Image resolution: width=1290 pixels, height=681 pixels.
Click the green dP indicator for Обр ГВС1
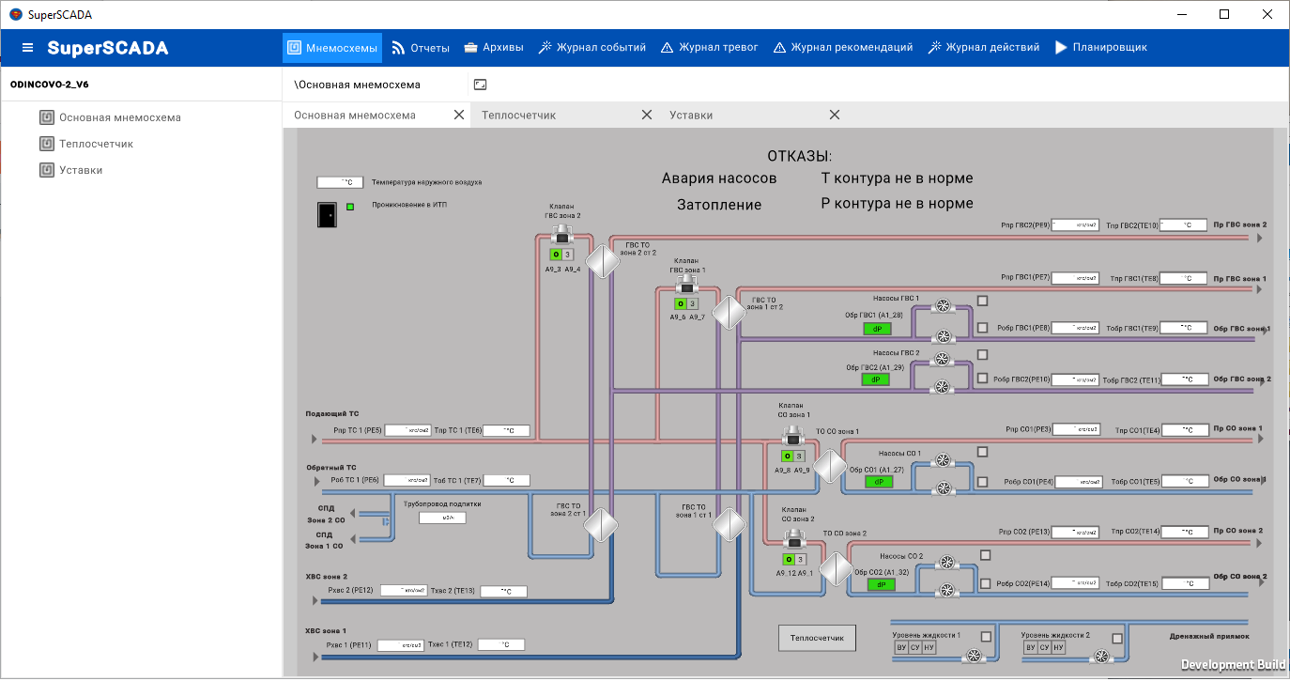point(877,329)
